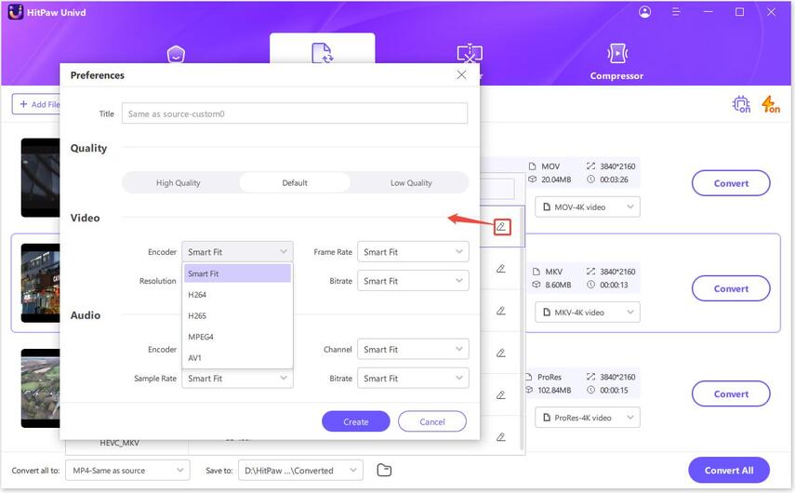The image size is (795, 493).
Task: Open the Frame Rate dropdown
Action: click(x=413, y=251)
